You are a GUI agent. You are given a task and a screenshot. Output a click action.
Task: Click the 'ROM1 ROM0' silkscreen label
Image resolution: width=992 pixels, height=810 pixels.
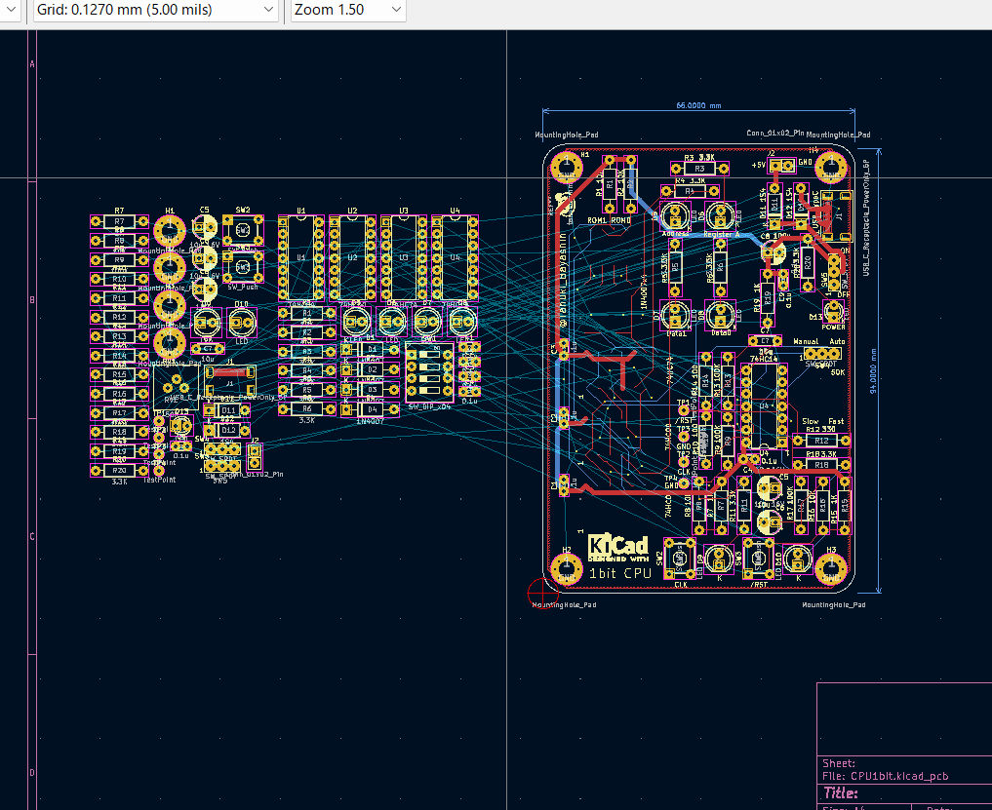pyautogui.click(x=610, y=220)
